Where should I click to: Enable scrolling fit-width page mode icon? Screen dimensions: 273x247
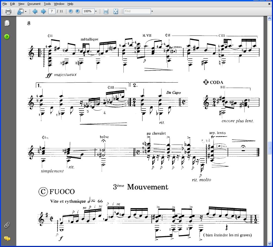(106, 11)
